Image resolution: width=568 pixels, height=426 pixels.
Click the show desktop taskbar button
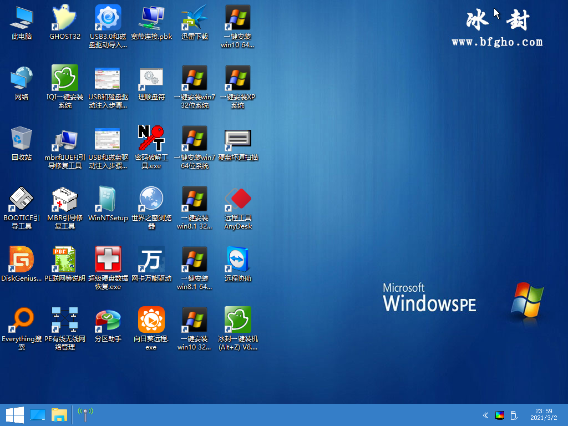coord(38,415)
